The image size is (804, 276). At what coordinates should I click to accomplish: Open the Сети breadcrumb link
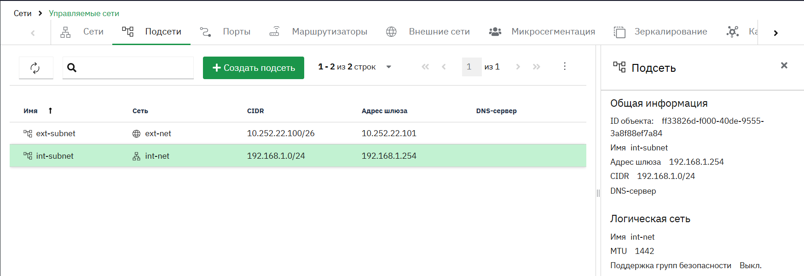point(23,13)
